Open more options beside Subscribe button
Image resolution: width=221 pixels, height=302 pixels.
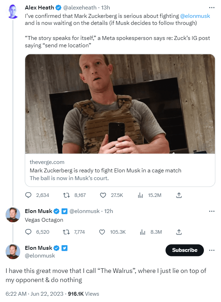(212, 250)
